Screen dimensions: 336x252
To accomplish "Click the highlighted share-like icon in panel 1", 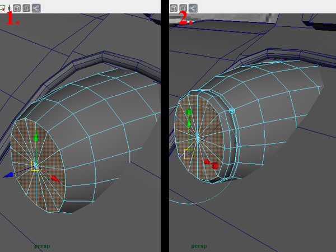I will coord(36,8).
